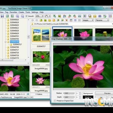Click the OK button in Drop Shadow dialog
Viewport: 113px width, 113px height.
(101, 98)
